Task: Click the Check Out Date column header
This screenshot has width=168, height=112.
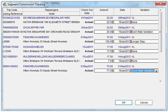Action: tap(87, 12)
